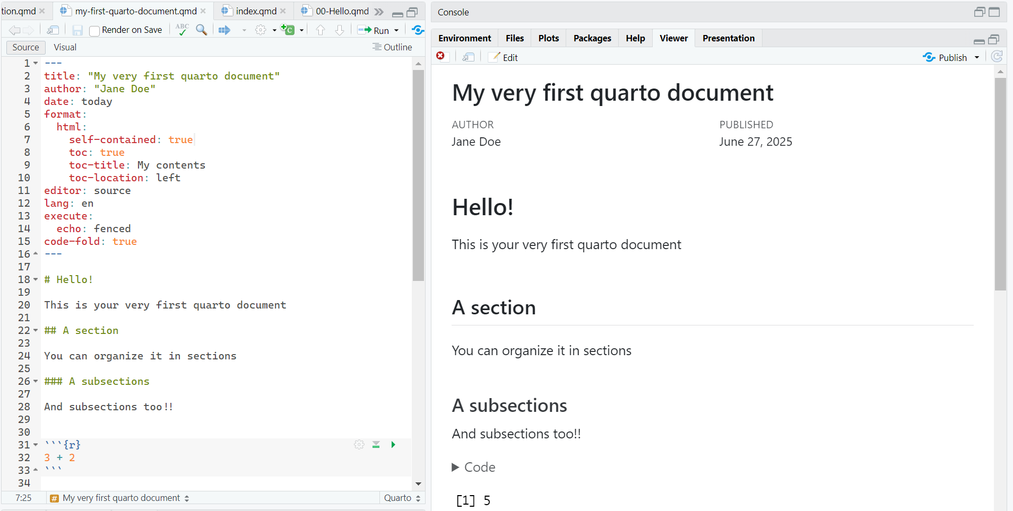
Task: Show the document Outline
Action: pyautogui.click(x=392, y=47)
